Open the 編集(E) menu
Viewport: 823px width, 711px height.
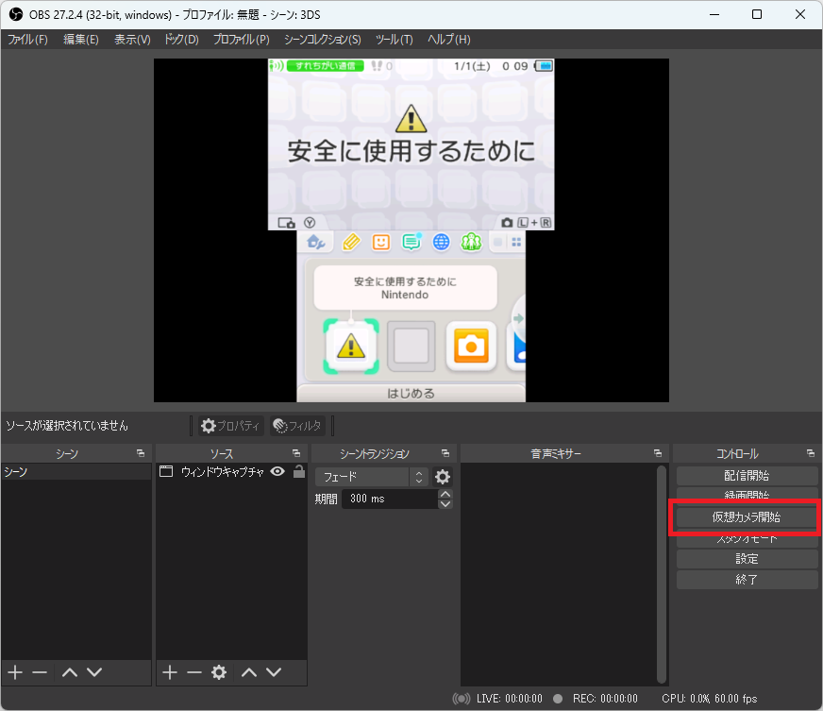81,40
